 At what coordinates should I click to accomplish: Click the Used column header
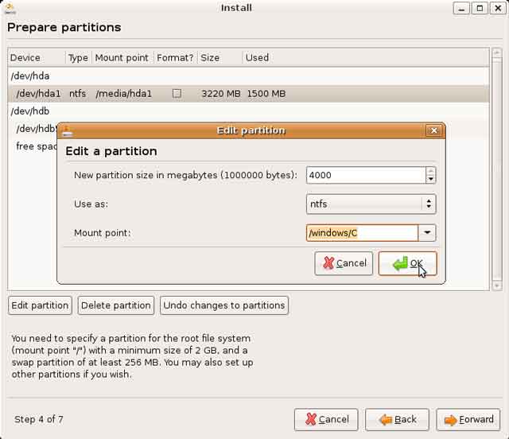coord(257,57)
